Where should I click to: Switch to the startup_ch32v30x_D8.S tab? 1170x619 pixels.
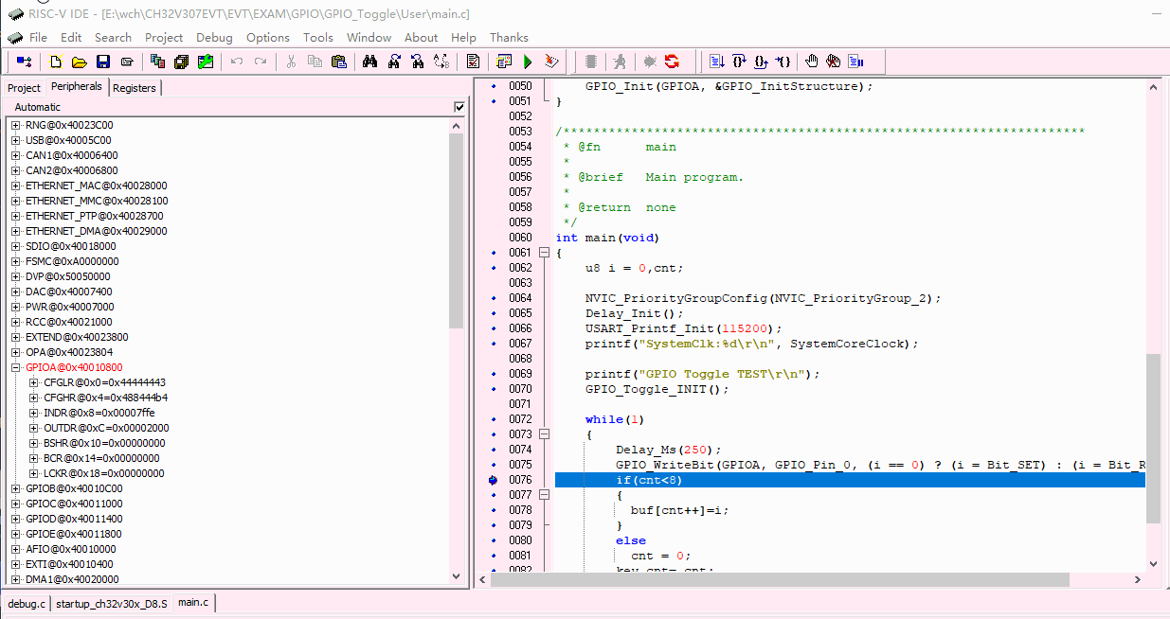112,603
